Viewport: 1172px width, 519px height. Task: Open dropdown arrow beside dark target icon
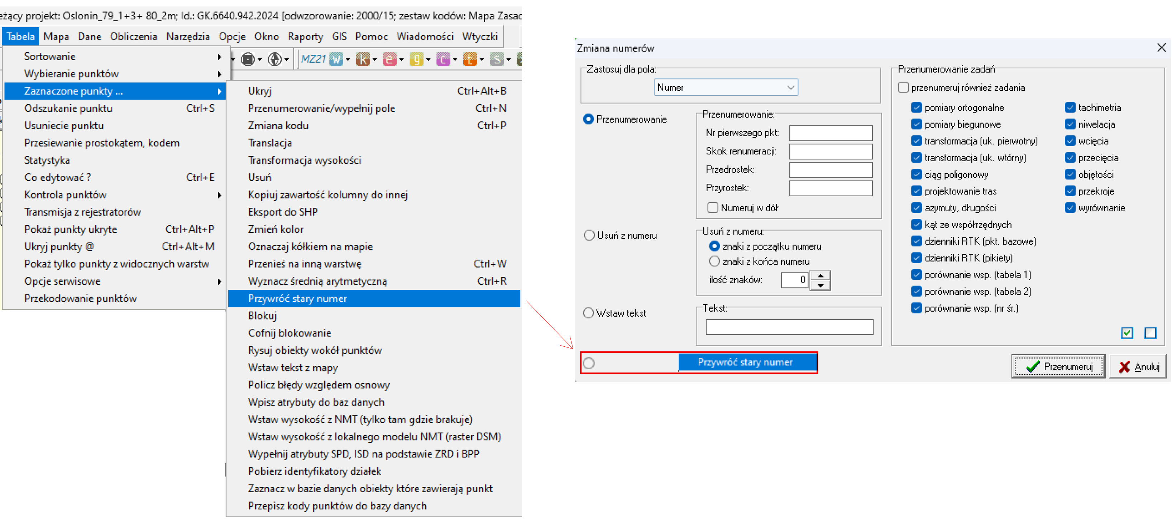click(x=260, y=59)
